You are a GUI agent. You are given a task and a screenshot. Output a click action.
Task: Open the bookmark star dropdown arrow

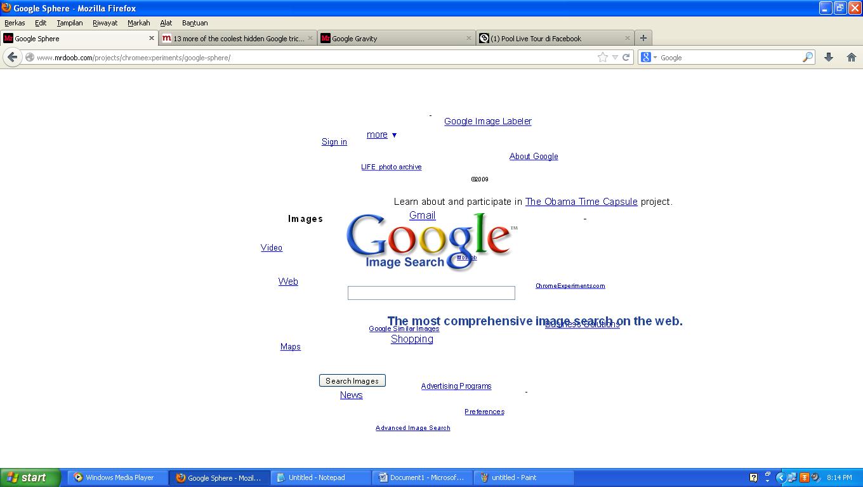(615, 57)
